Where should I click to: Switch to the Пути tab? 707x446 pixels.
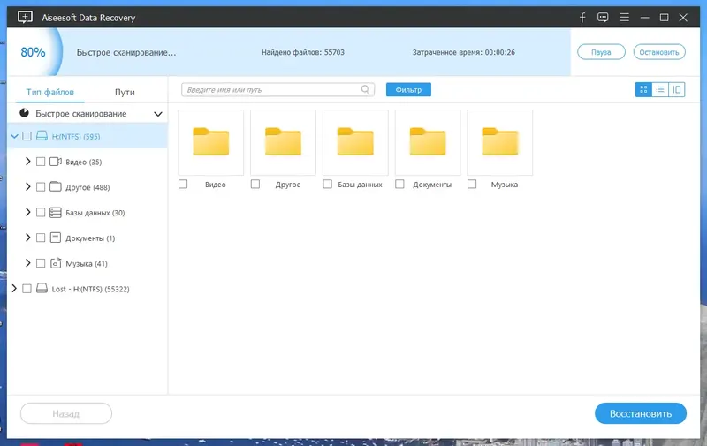click(125, 92)
